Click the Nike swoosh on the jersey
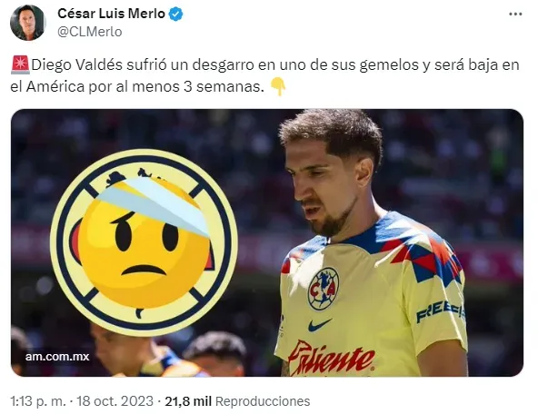 click(320, 324)
